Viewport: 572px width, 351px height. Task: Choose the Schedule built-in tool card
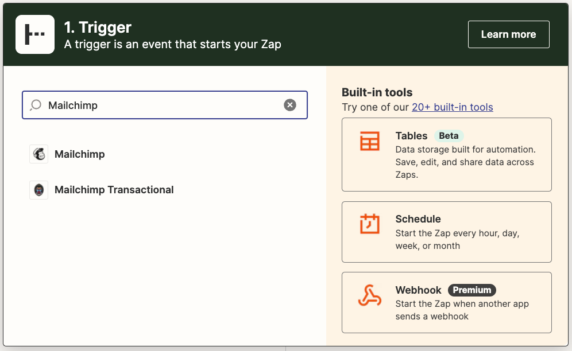pyautogui.click(x=446, y=232)
